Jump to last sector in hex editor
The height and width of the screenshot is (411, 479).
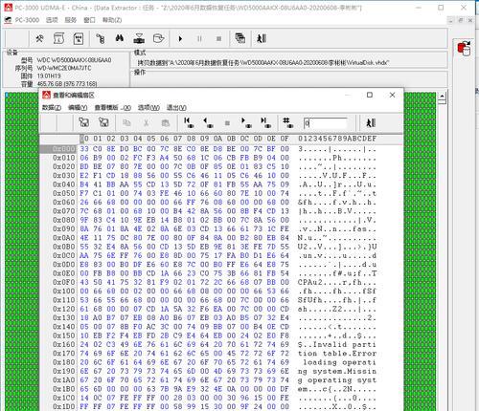click(x=265, y=122)
